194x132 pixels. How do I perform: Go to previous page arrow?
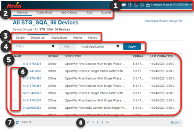88,122
